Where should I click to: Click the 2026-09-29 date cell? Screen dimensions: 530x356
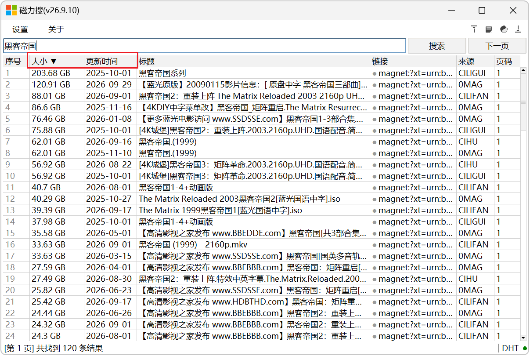108,84
